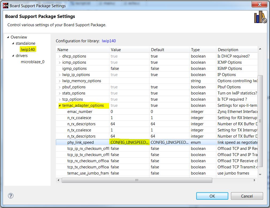Click the scroll up arrow
The width and height of the screenshot is (270, 208).
(x=260, y=49)
